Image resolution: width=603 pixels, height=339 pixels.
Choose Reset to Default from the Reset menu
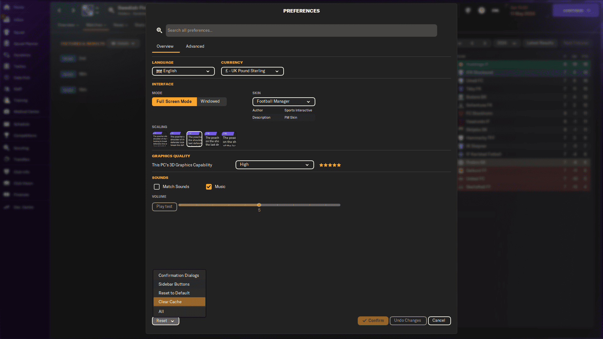(179, 293)
